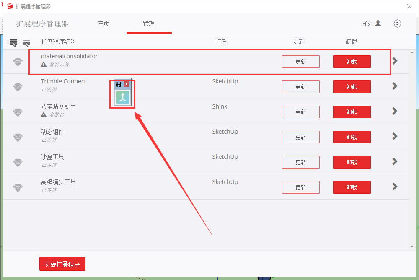Viewport: 419px width, 280px height.
Task: Click the 卸载 column header
Action: click(351, 42)
